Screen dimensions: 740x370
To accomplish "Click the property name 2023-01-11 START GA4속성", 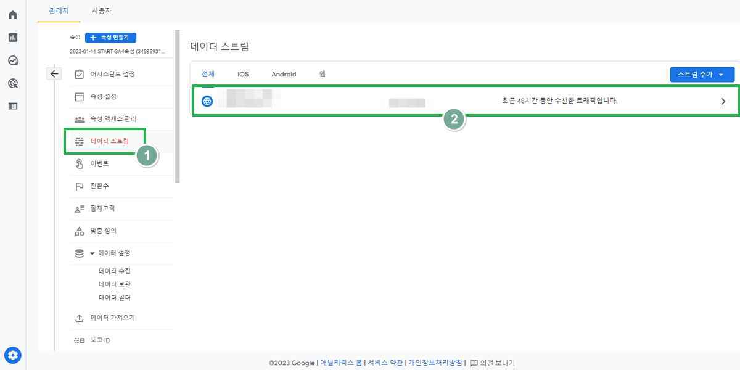I will coord(117,51).
